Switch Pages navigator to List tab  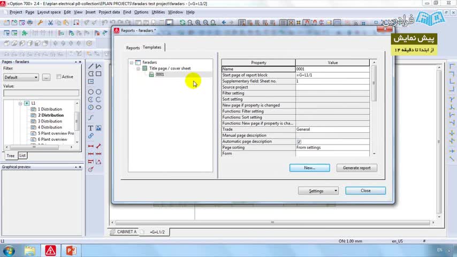coord(22,155)
